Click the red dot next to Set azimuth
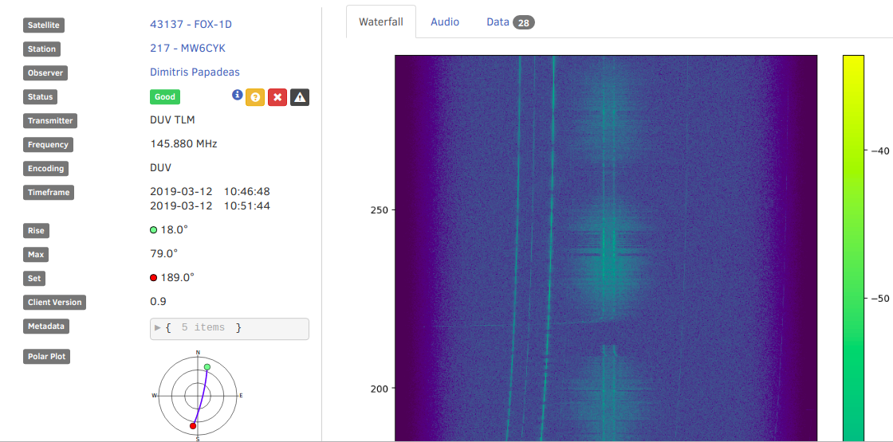This screenshot has height=442, width=893. (x=154, y=278)
